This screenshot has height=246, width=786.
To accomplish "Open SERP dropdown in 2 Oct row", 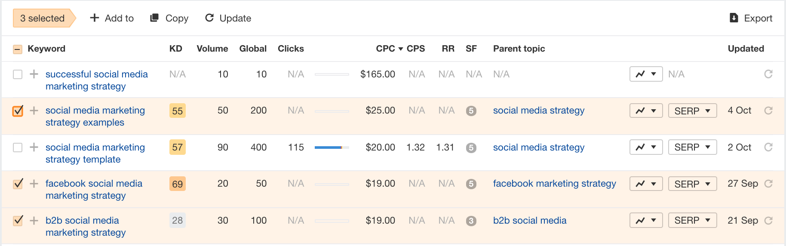I will click(x=693, y=147).
